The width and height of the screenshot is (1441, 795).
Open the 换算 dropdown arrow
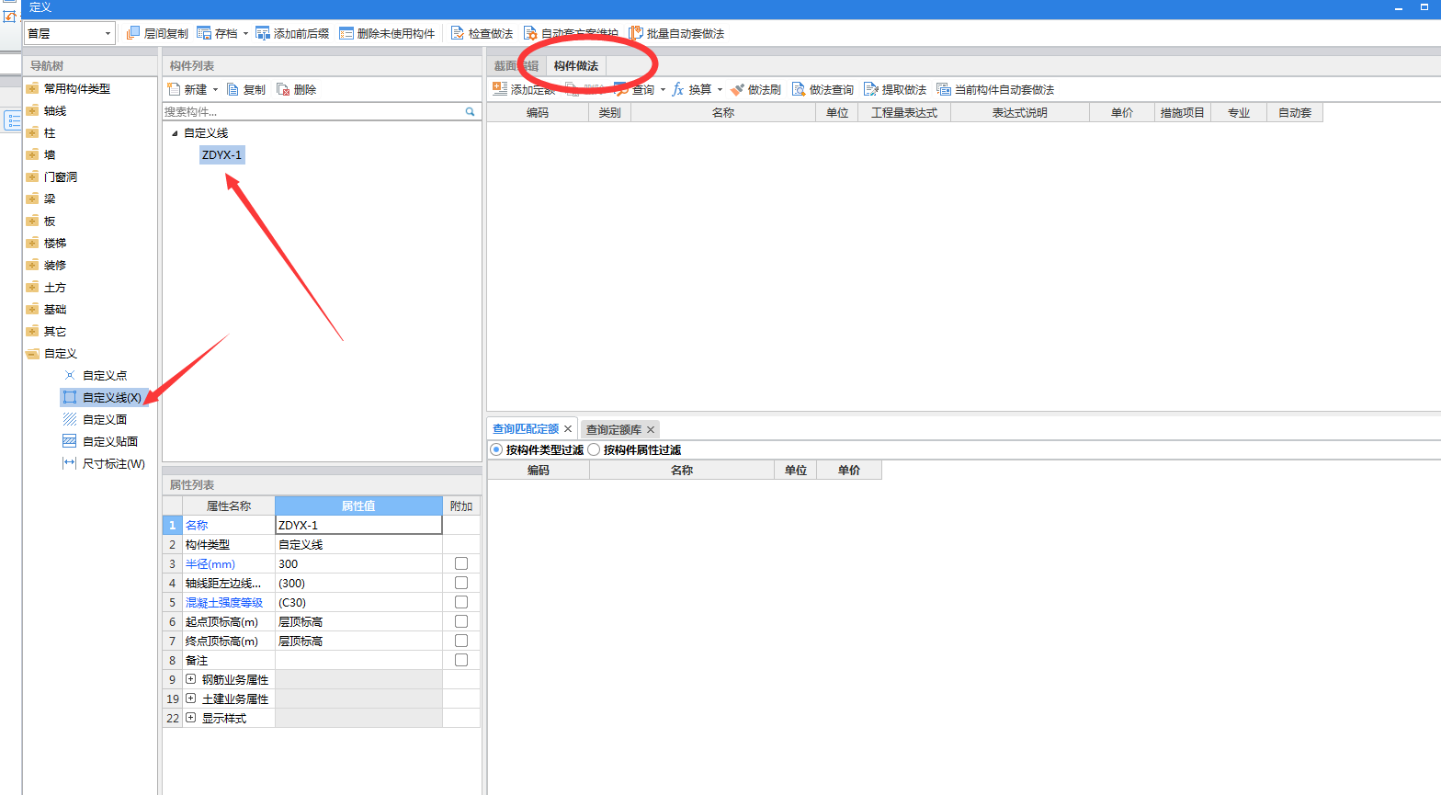pos(720,90)
